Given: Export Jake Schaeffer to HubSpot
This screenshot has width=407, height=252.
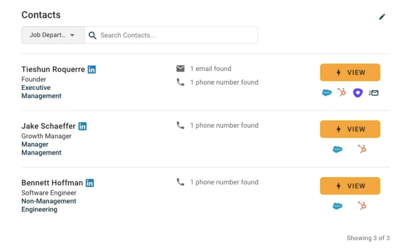Looking at the screenshot, I should coord(362,149).
